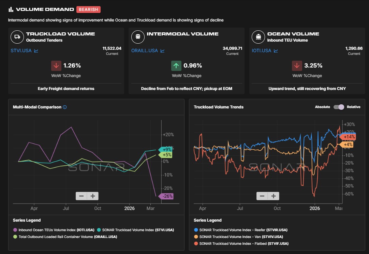Click the chart icon beside ORAILL.USA
This screenshot has width=369, height=254.
pos(162,50)
